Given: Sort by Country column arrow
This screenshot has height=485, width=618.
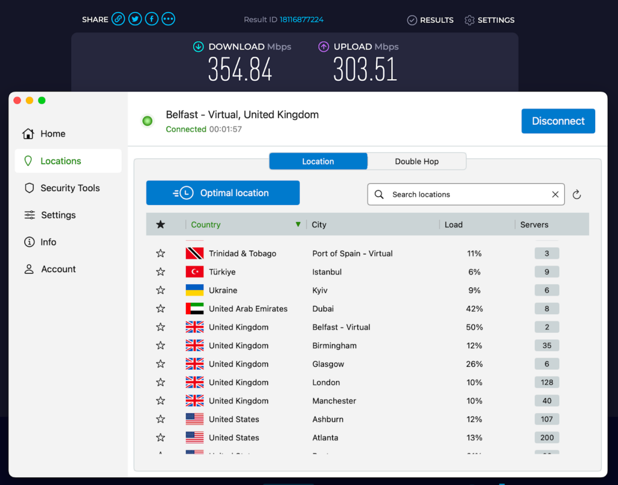Looking at the screenshot, I should point(298,224).
